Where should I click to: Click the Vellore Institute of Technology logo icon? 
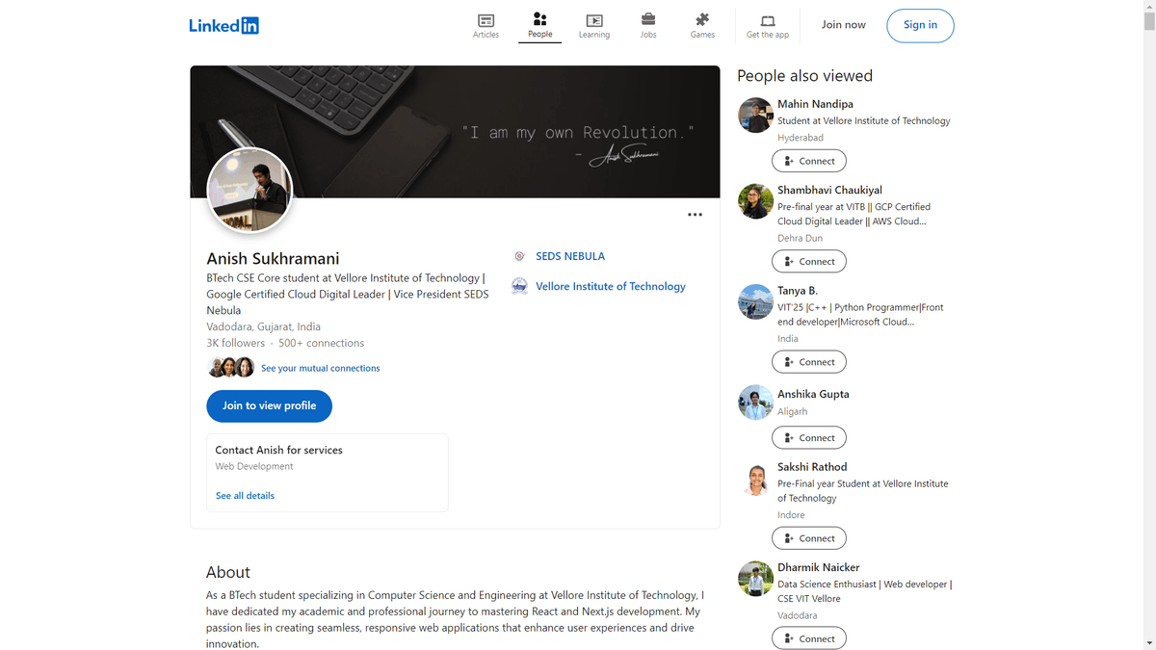point(519,286)
